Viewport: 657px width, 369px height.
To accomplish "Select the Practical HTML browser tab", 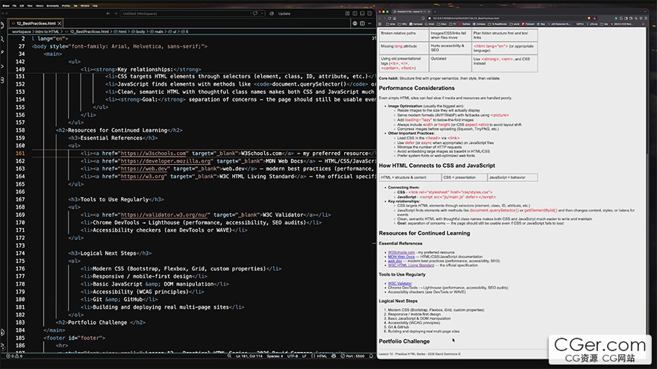I will pyautogui.click(x=411, y=12).
